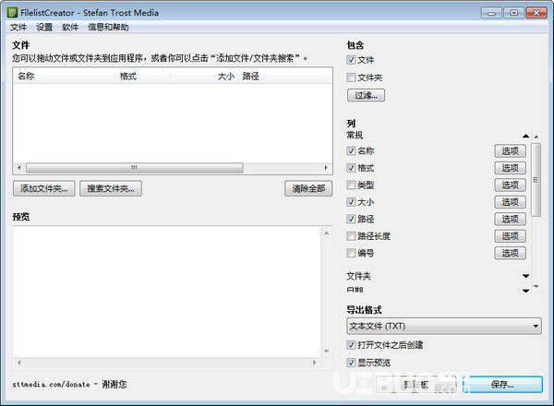
Task: Toggle the 大小 column checkbox
Action: [x=351, y=202]
